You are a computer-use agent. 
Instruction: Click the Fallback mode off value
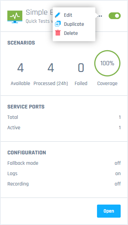point(118,163)
